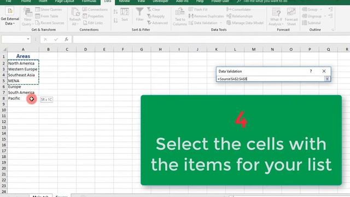Cancel the formula bar entry
350x197 pixels.
(x=45, y=39)
